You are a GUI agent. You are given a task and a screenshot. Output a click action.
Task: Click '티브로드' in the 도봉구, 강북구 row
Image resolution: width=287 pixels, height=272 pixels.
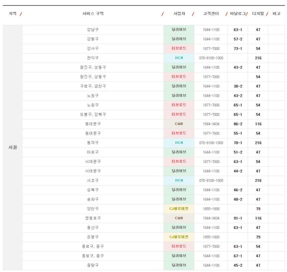[x=179, y=114]
